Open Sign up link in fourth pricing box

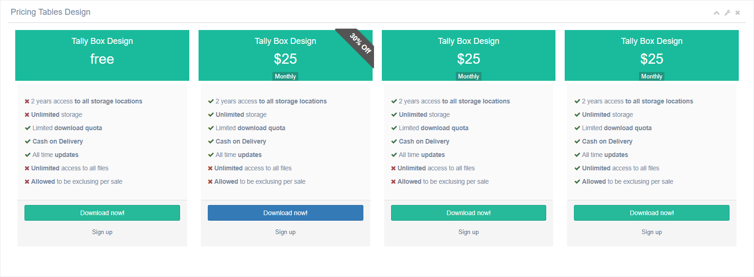pyautogui.click(x=651, y=232)
